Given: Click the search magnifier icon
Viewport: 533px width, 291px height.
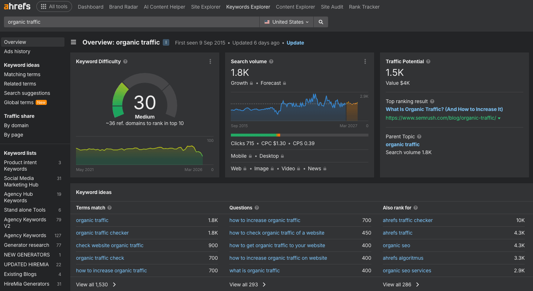Looking at the screenshot, I should [321, 22].
